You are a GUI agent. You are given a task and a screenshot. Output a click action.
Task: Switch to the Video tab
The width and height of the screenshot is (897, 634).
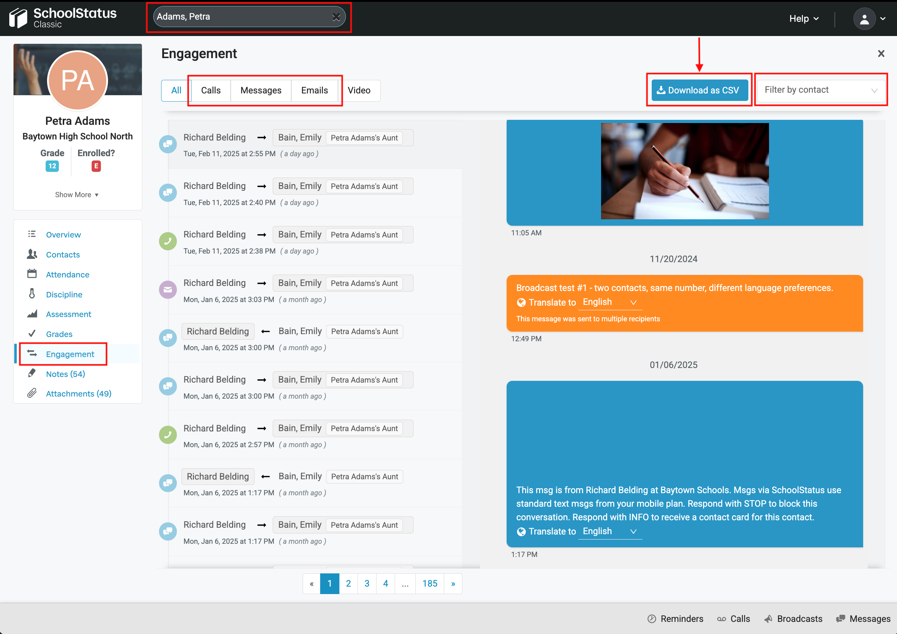tap(359, 91)
